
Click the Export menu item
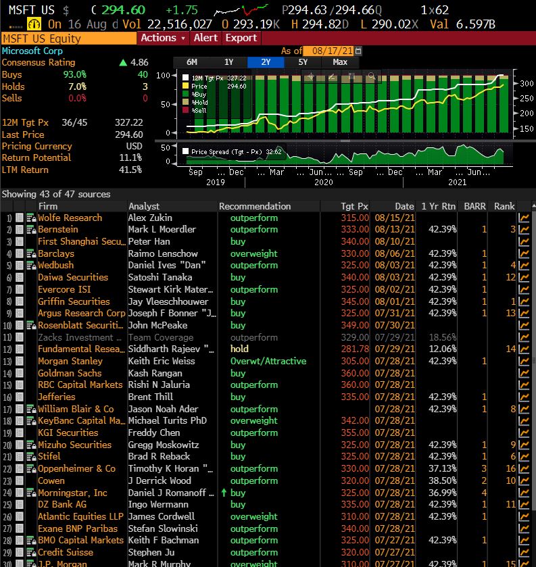point(241,38)
